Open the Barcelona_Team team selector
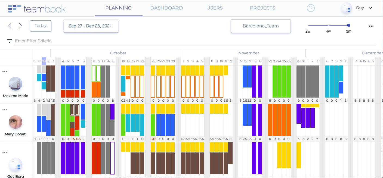This screenshot has height=178, width=383. [x=261, y=26]
